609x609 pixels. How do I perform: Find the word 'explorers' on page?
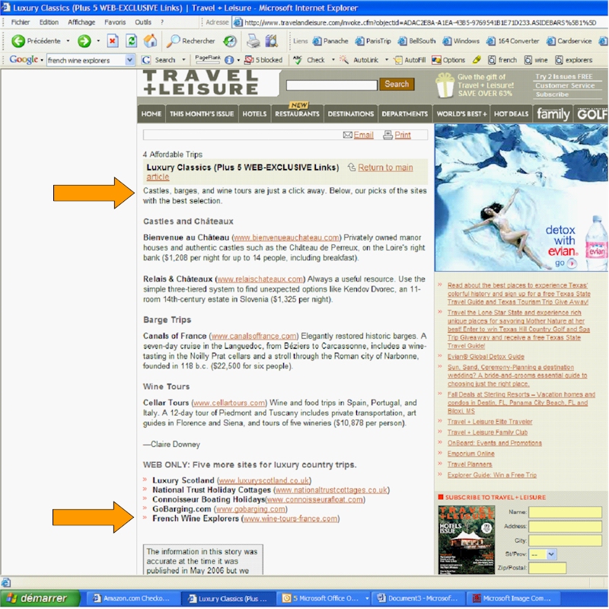coord(574,60)
